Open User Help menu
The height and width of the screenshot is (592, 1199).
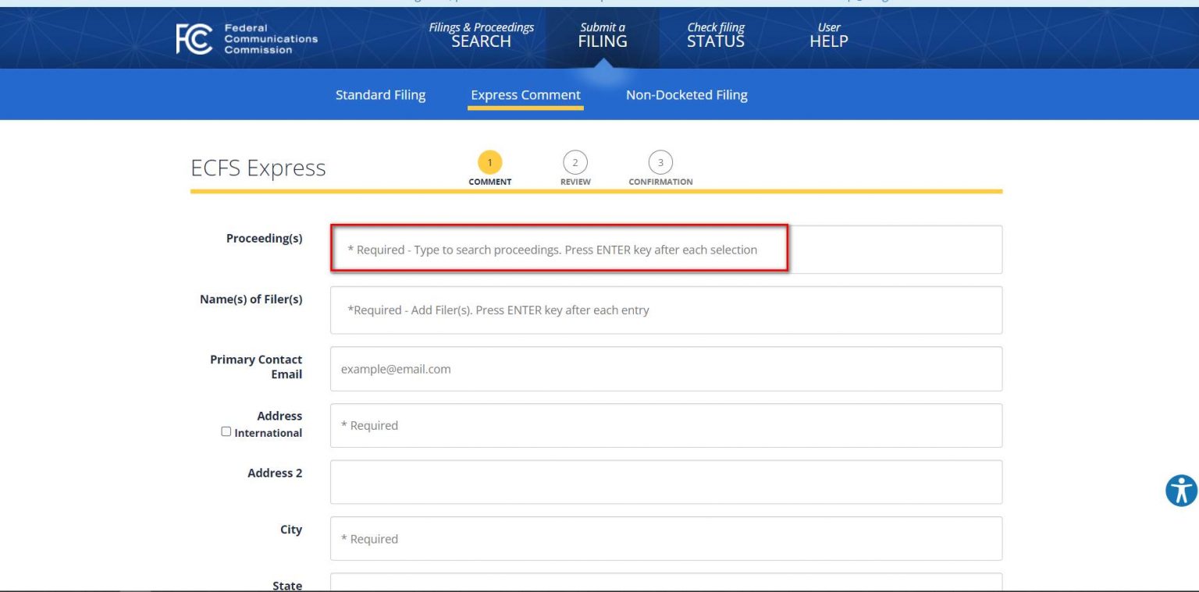tap(828, 35)
